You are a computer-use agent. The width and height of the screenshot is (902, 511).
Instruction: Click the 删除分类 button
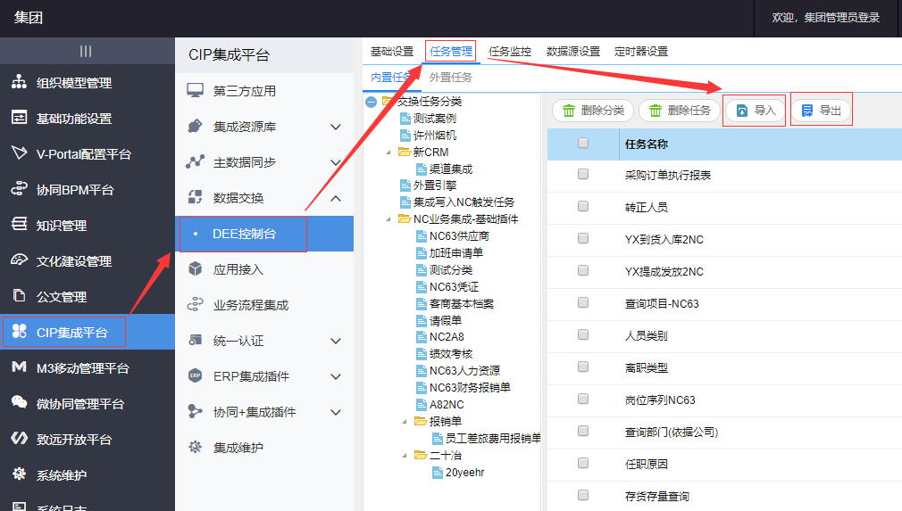[592, 111]
